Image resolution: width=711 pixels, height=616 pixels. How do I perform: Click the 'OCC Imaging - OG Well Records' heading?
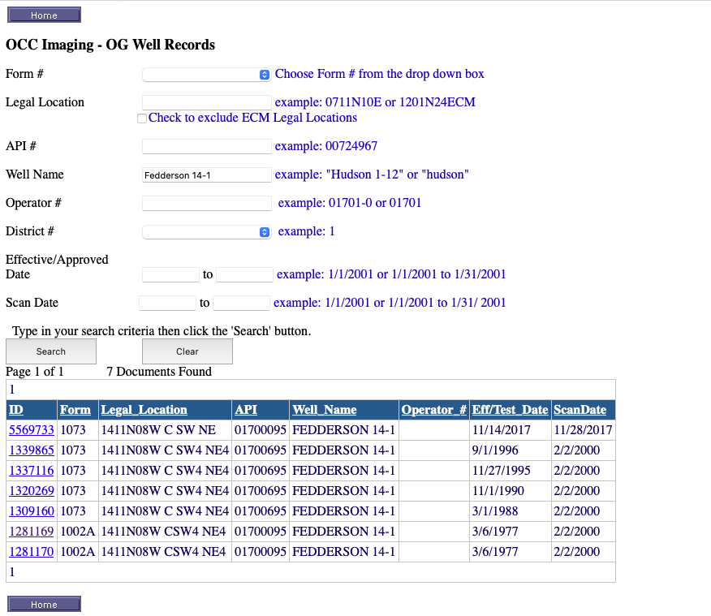coord(110,45)
